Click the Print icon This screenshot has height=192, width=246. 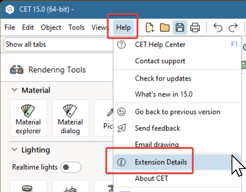tap(195, 27)
